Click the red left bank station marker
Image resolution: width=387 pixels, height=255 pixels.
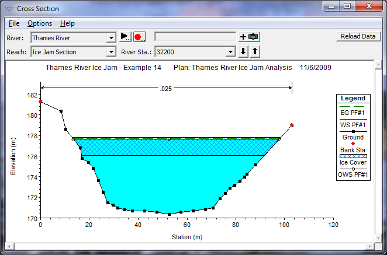tap(40, 102)
